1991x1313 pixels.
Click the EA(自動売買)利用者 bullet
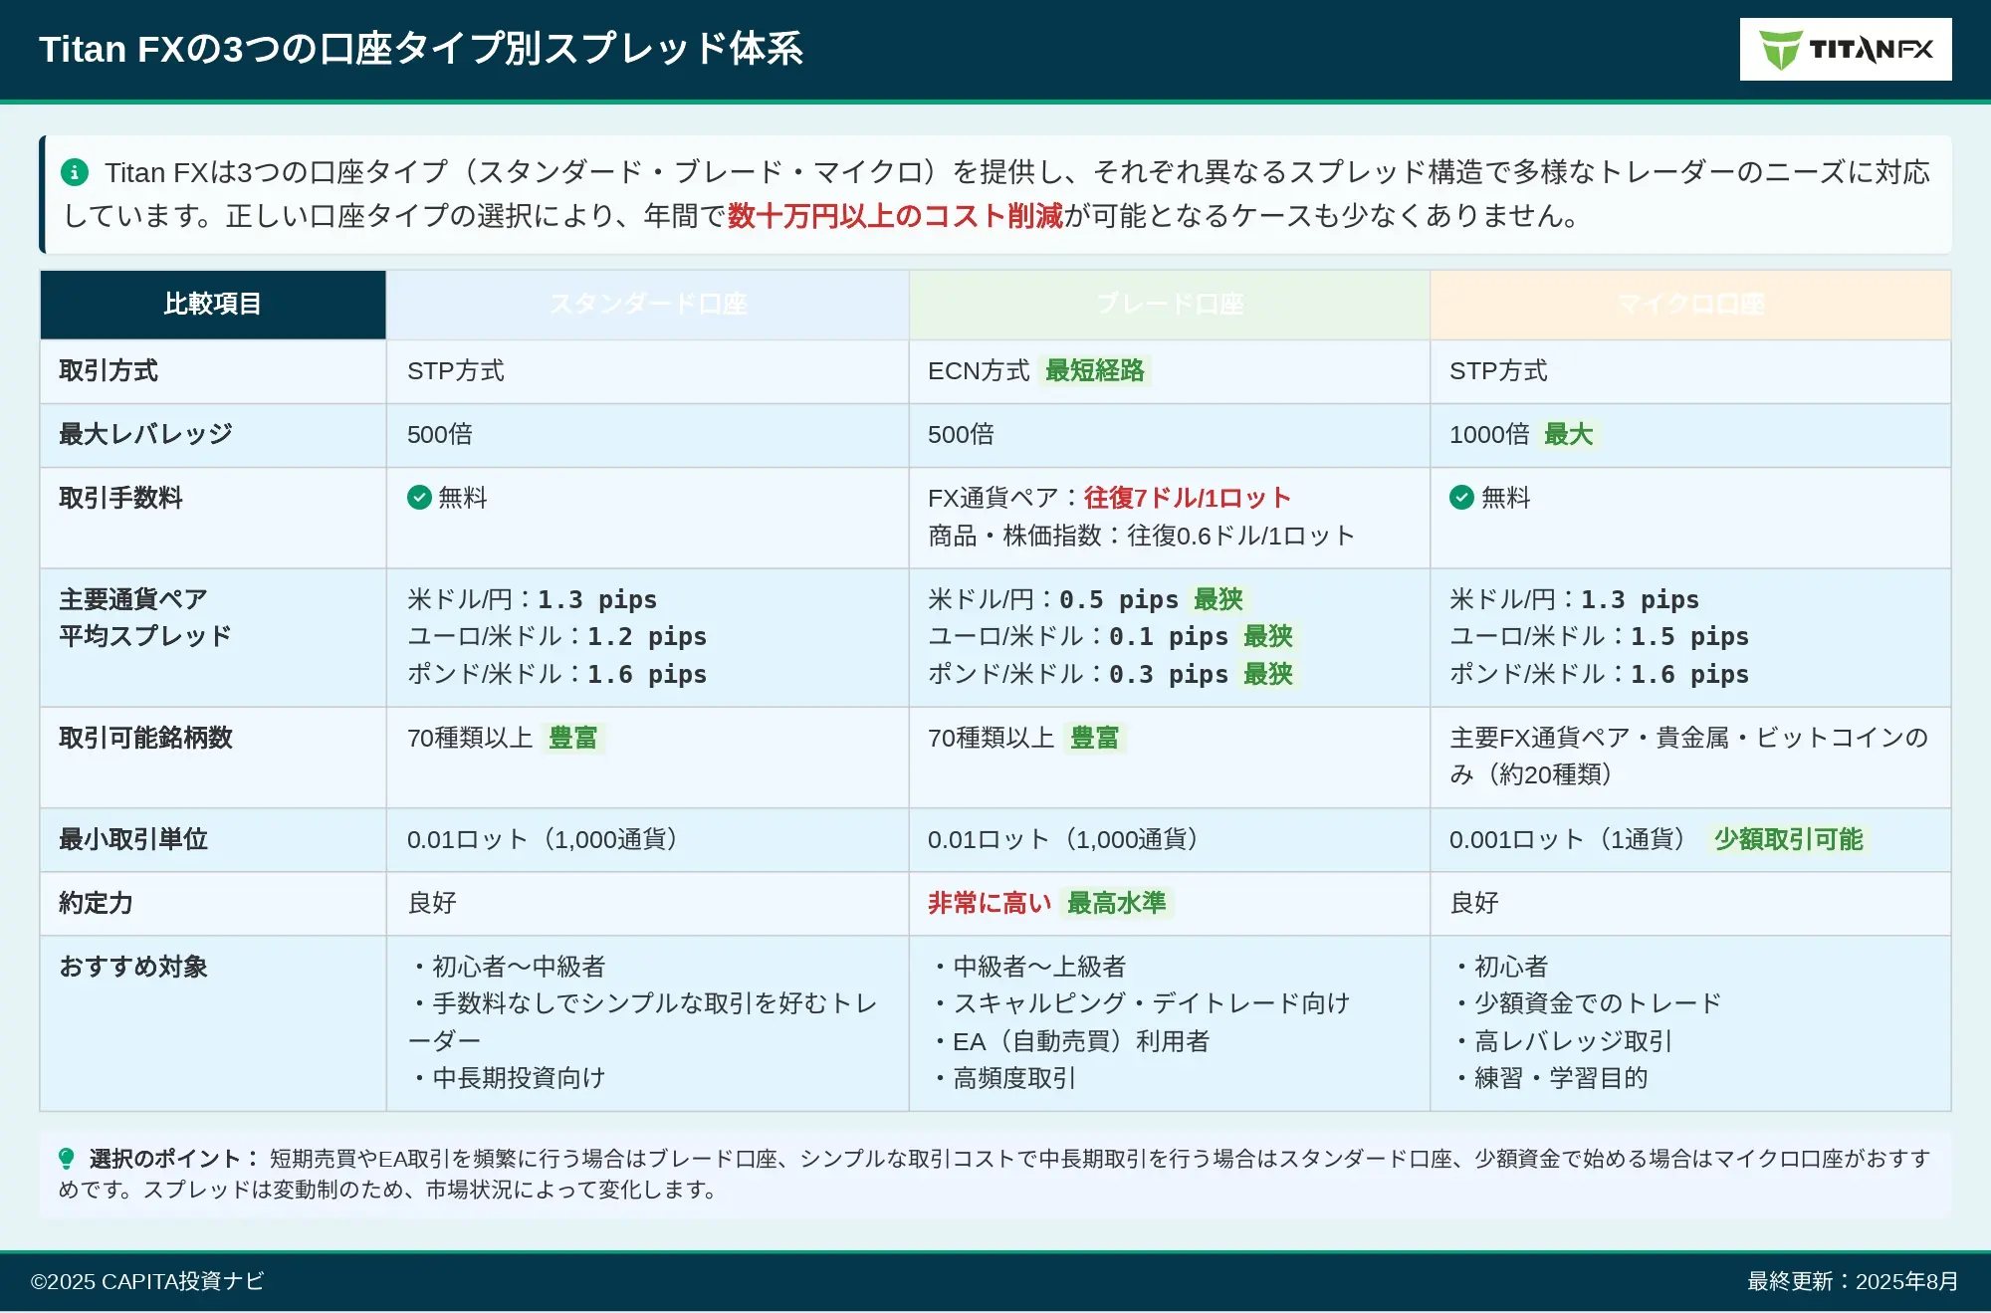click(1069, 1041)
